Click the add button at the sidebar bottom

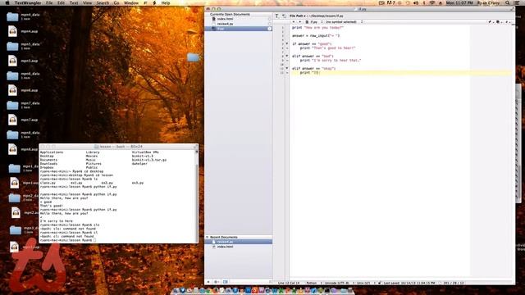(x=208, y=282)
